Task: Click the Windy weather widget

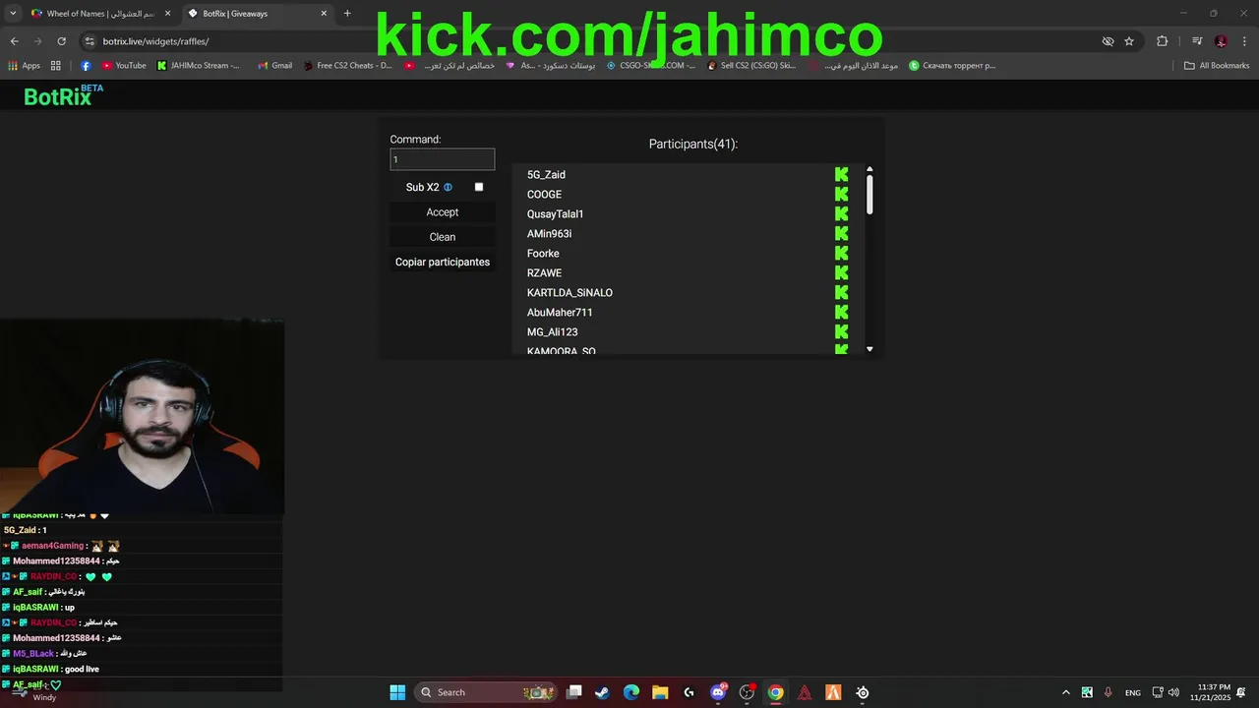Action: point(34,692)
